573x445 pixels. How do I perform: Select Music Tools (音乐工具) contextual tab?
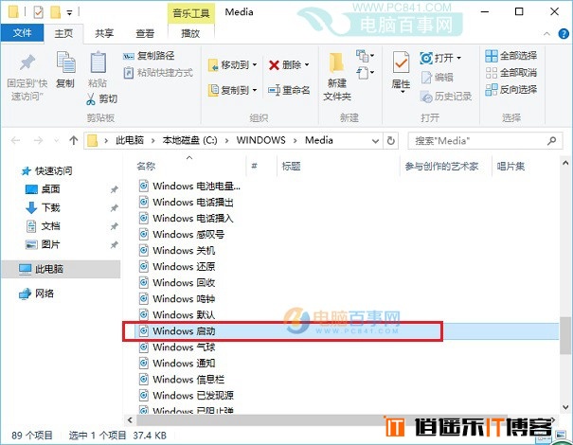tap(191, 13)
